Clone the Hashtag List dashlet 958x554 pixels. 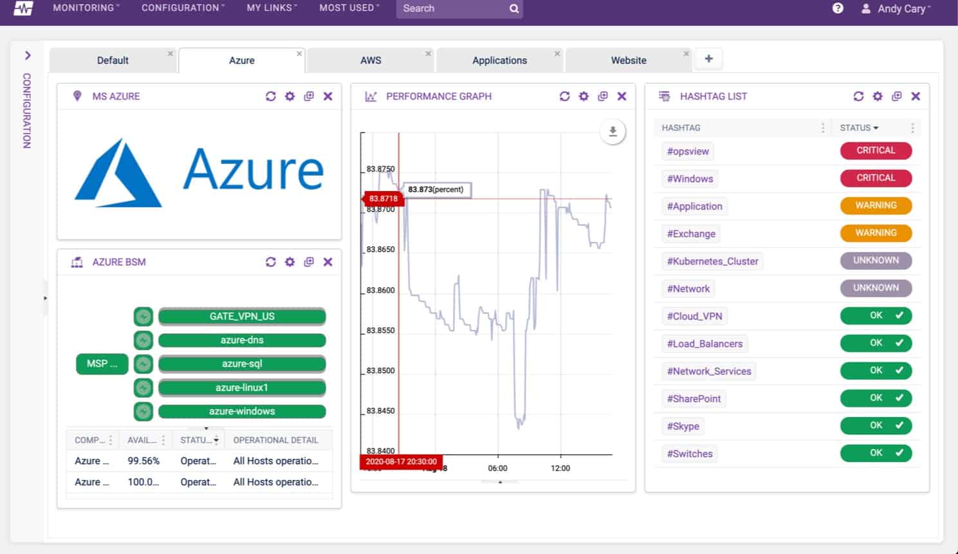click(x=897, y=96)
